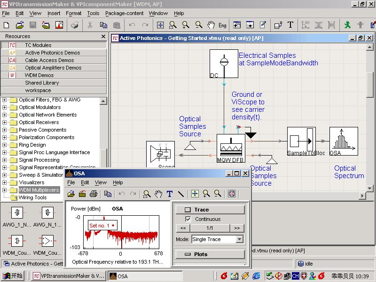Click the AWG_N_1 module thumbnail
The image size is (376, 282).
(x=47, y=212)
